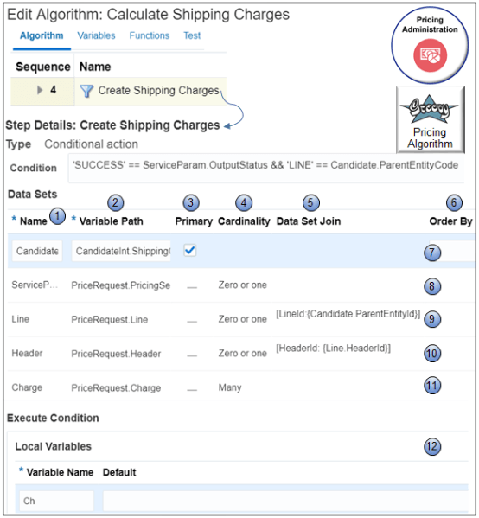
Task: Click the Sequence column header
Action: pos(43,67)
